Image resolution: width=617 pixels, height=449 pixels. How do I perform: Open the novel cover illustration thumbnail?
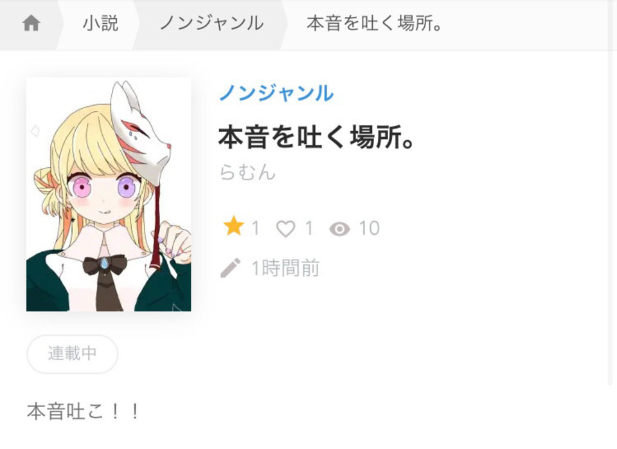coord(109,194)
